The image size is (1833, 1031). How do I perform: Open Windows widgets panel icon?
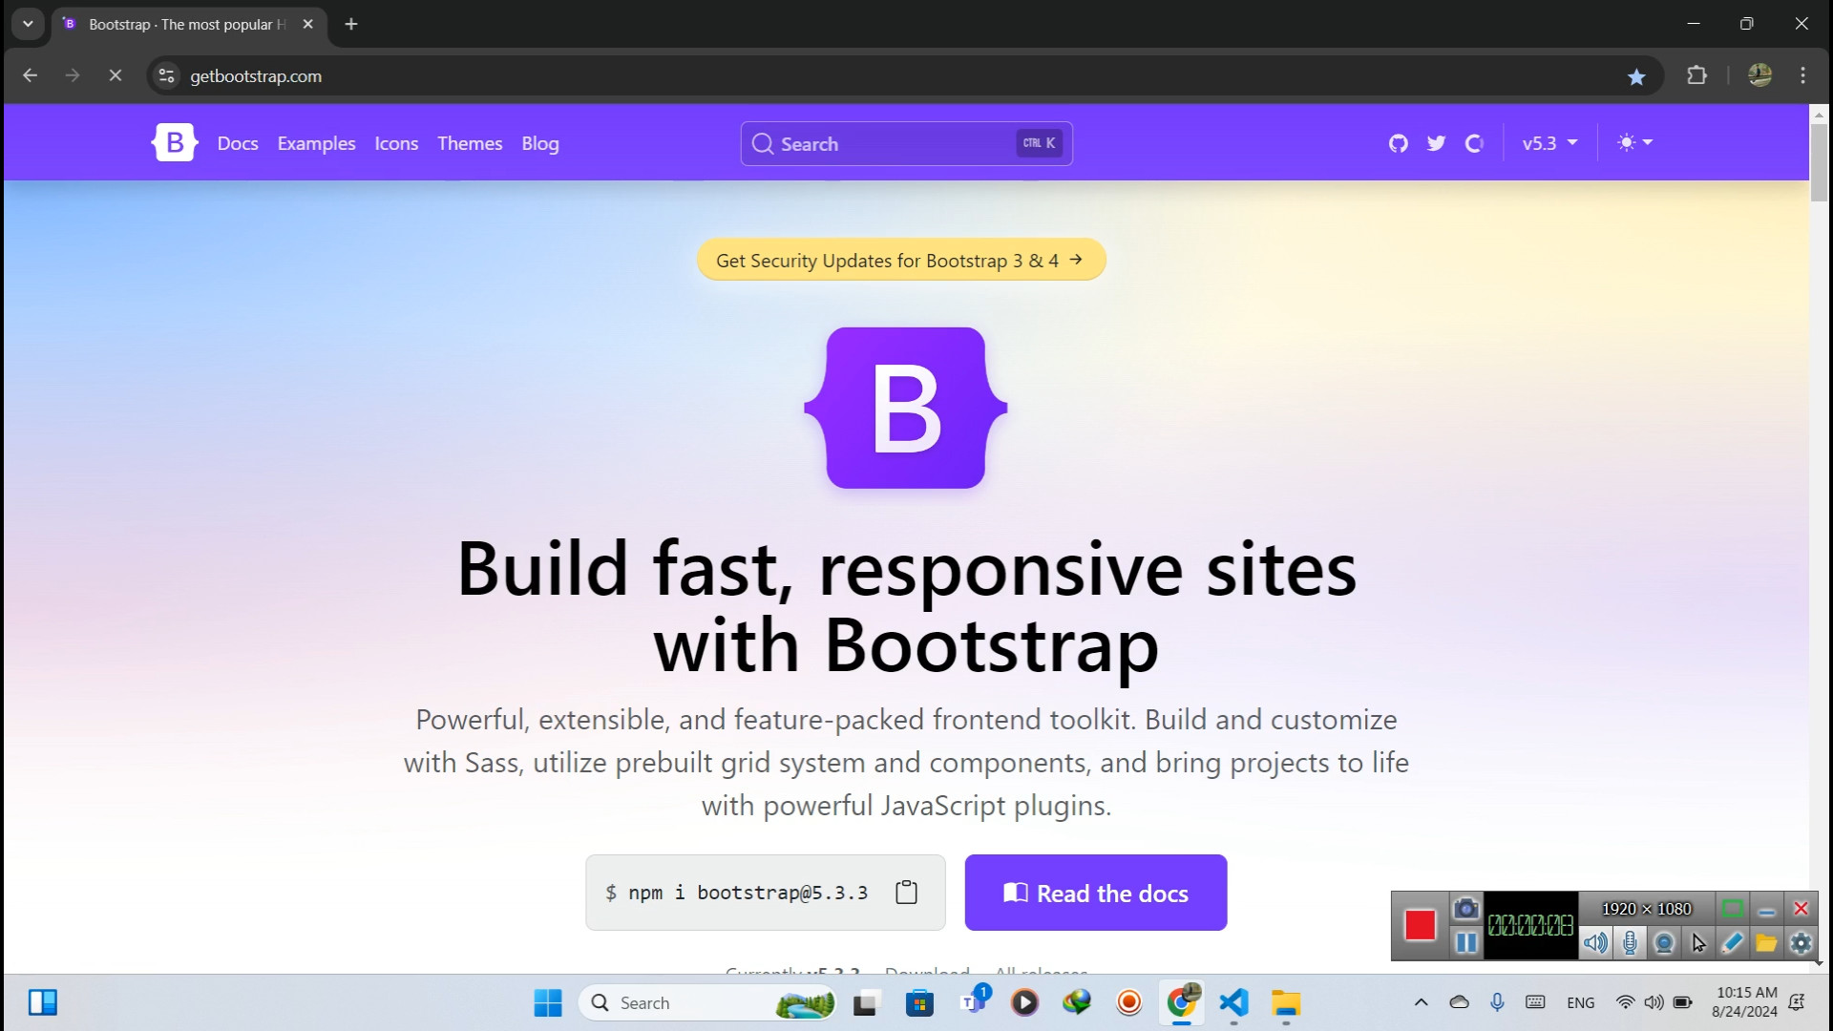[x=43, y=1002]
